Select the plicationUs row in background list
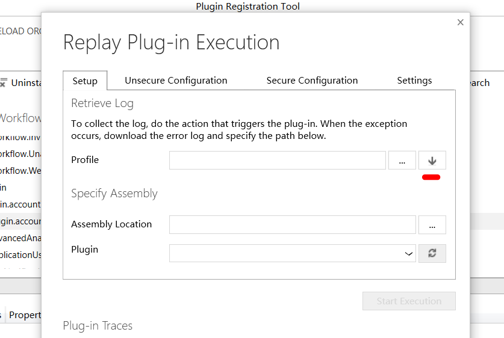The height and width of the screenshot is (338, 504). coord(20,254)
